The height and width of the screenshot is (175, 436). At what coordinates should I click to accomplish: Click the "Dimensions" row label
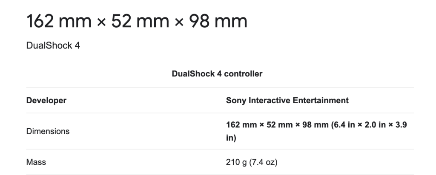tap(48, 132)
